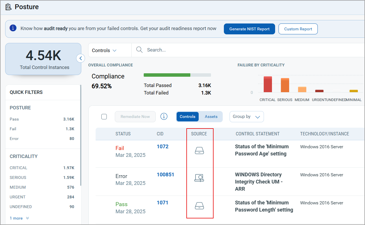Collapse the Total Control Instances card

coord(80,58)
